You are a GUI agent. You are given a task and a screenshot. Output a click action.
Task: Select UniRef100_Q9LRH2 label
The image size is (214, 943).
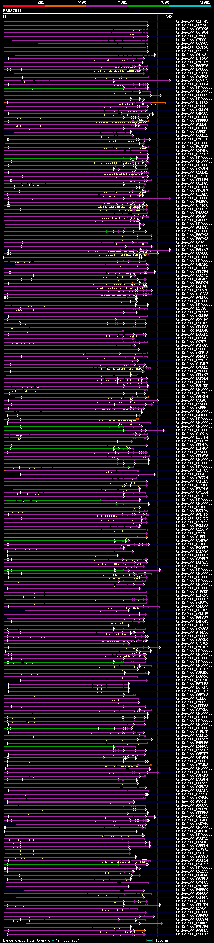pos(192,106)
